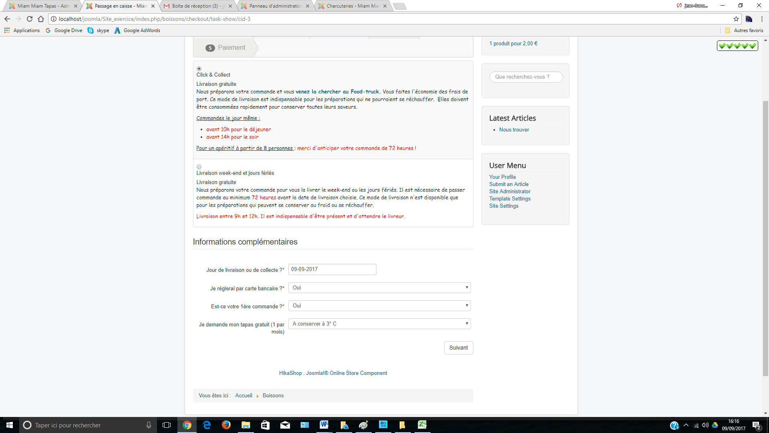Open Google AdWords bookmark

click(137, 30)
